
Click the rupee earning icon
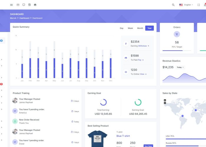tap(126, 44)
